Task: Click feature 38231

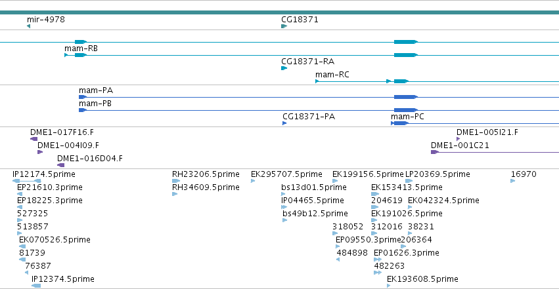Action: (x=410, y=233)
